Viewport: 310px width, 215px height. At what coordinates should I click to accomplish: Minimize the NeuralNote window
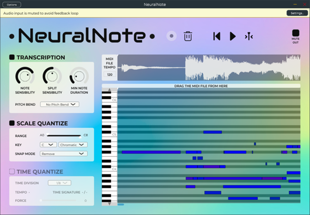[295, 4]
